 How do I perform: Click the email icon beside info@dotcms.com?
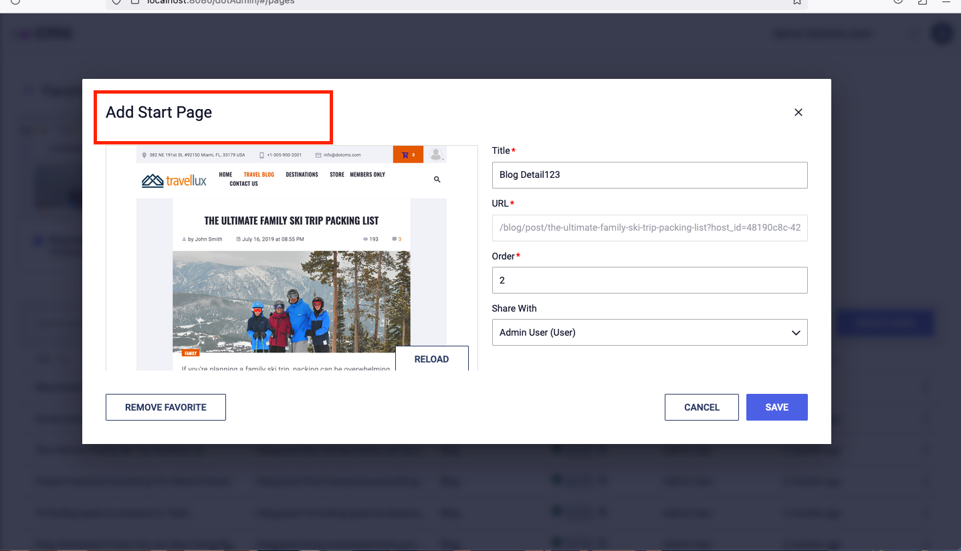point(319,154)
